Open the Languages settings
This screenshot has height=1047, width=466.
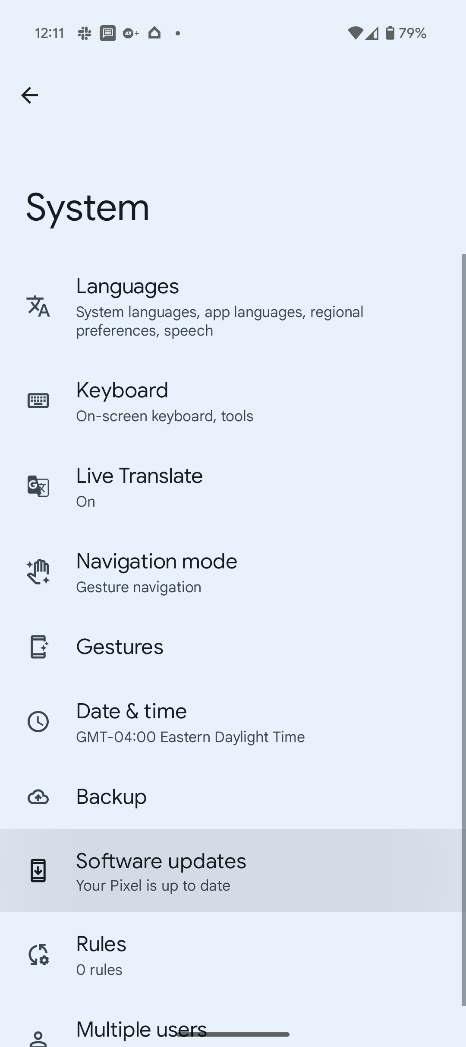(x=219, y=307)
